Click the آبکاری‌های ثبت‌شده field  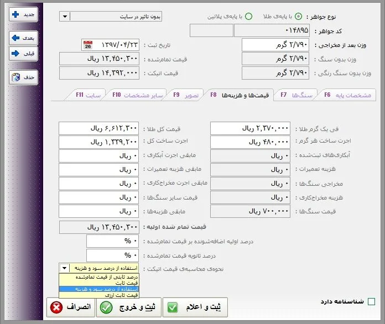tap(250, 156)
